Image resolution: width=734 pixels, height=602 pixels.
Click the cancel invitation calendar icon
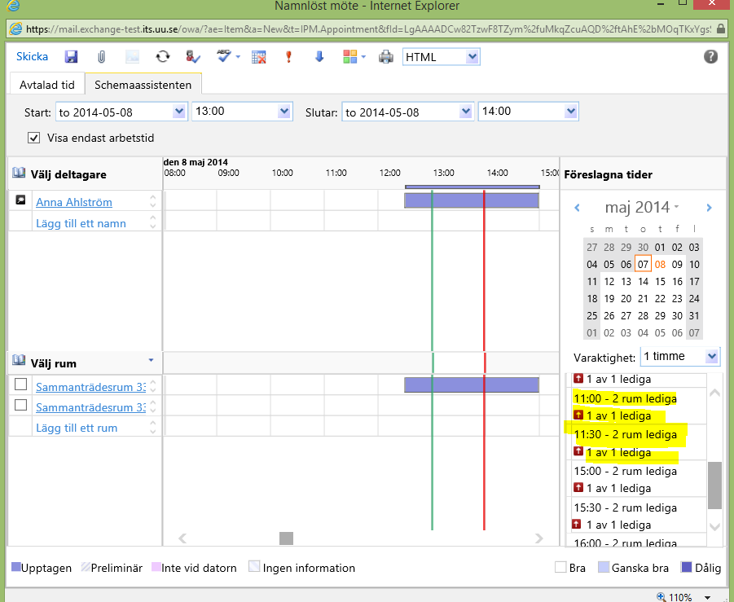[x=259, y=57]
